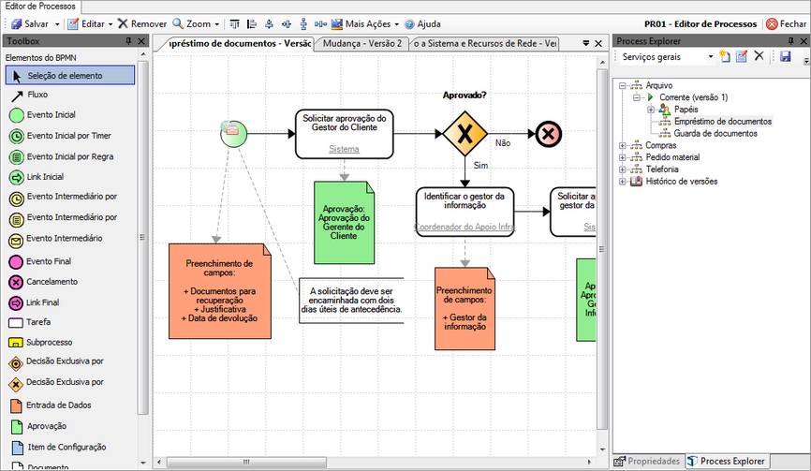Click the Editor de Processos window tab

pyautogui.click(x=40, y=7)
